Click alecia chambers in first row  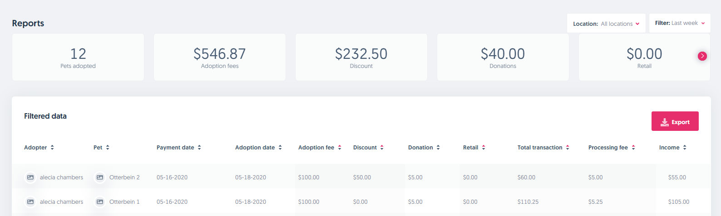click(x=61, y=178)
